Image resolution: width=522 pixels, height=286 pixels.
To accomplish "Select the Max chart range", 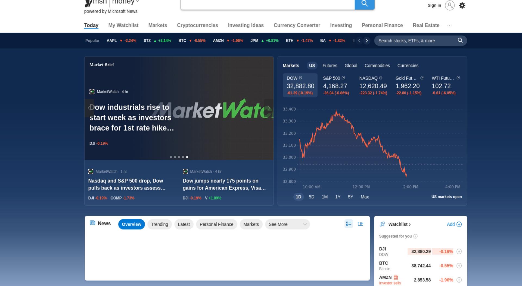I will click(x=365, y=197).
